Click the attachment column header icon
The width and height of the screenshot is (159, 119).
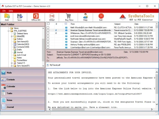[x=56, y=24]
